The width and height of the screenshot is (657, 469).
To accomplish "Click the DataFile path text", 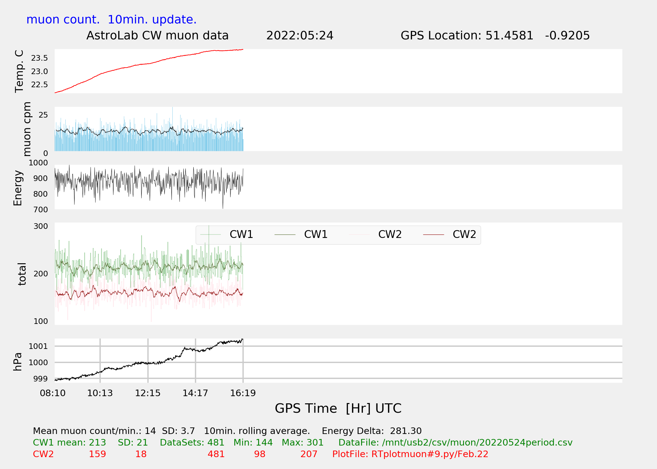I will coord(456,443).
